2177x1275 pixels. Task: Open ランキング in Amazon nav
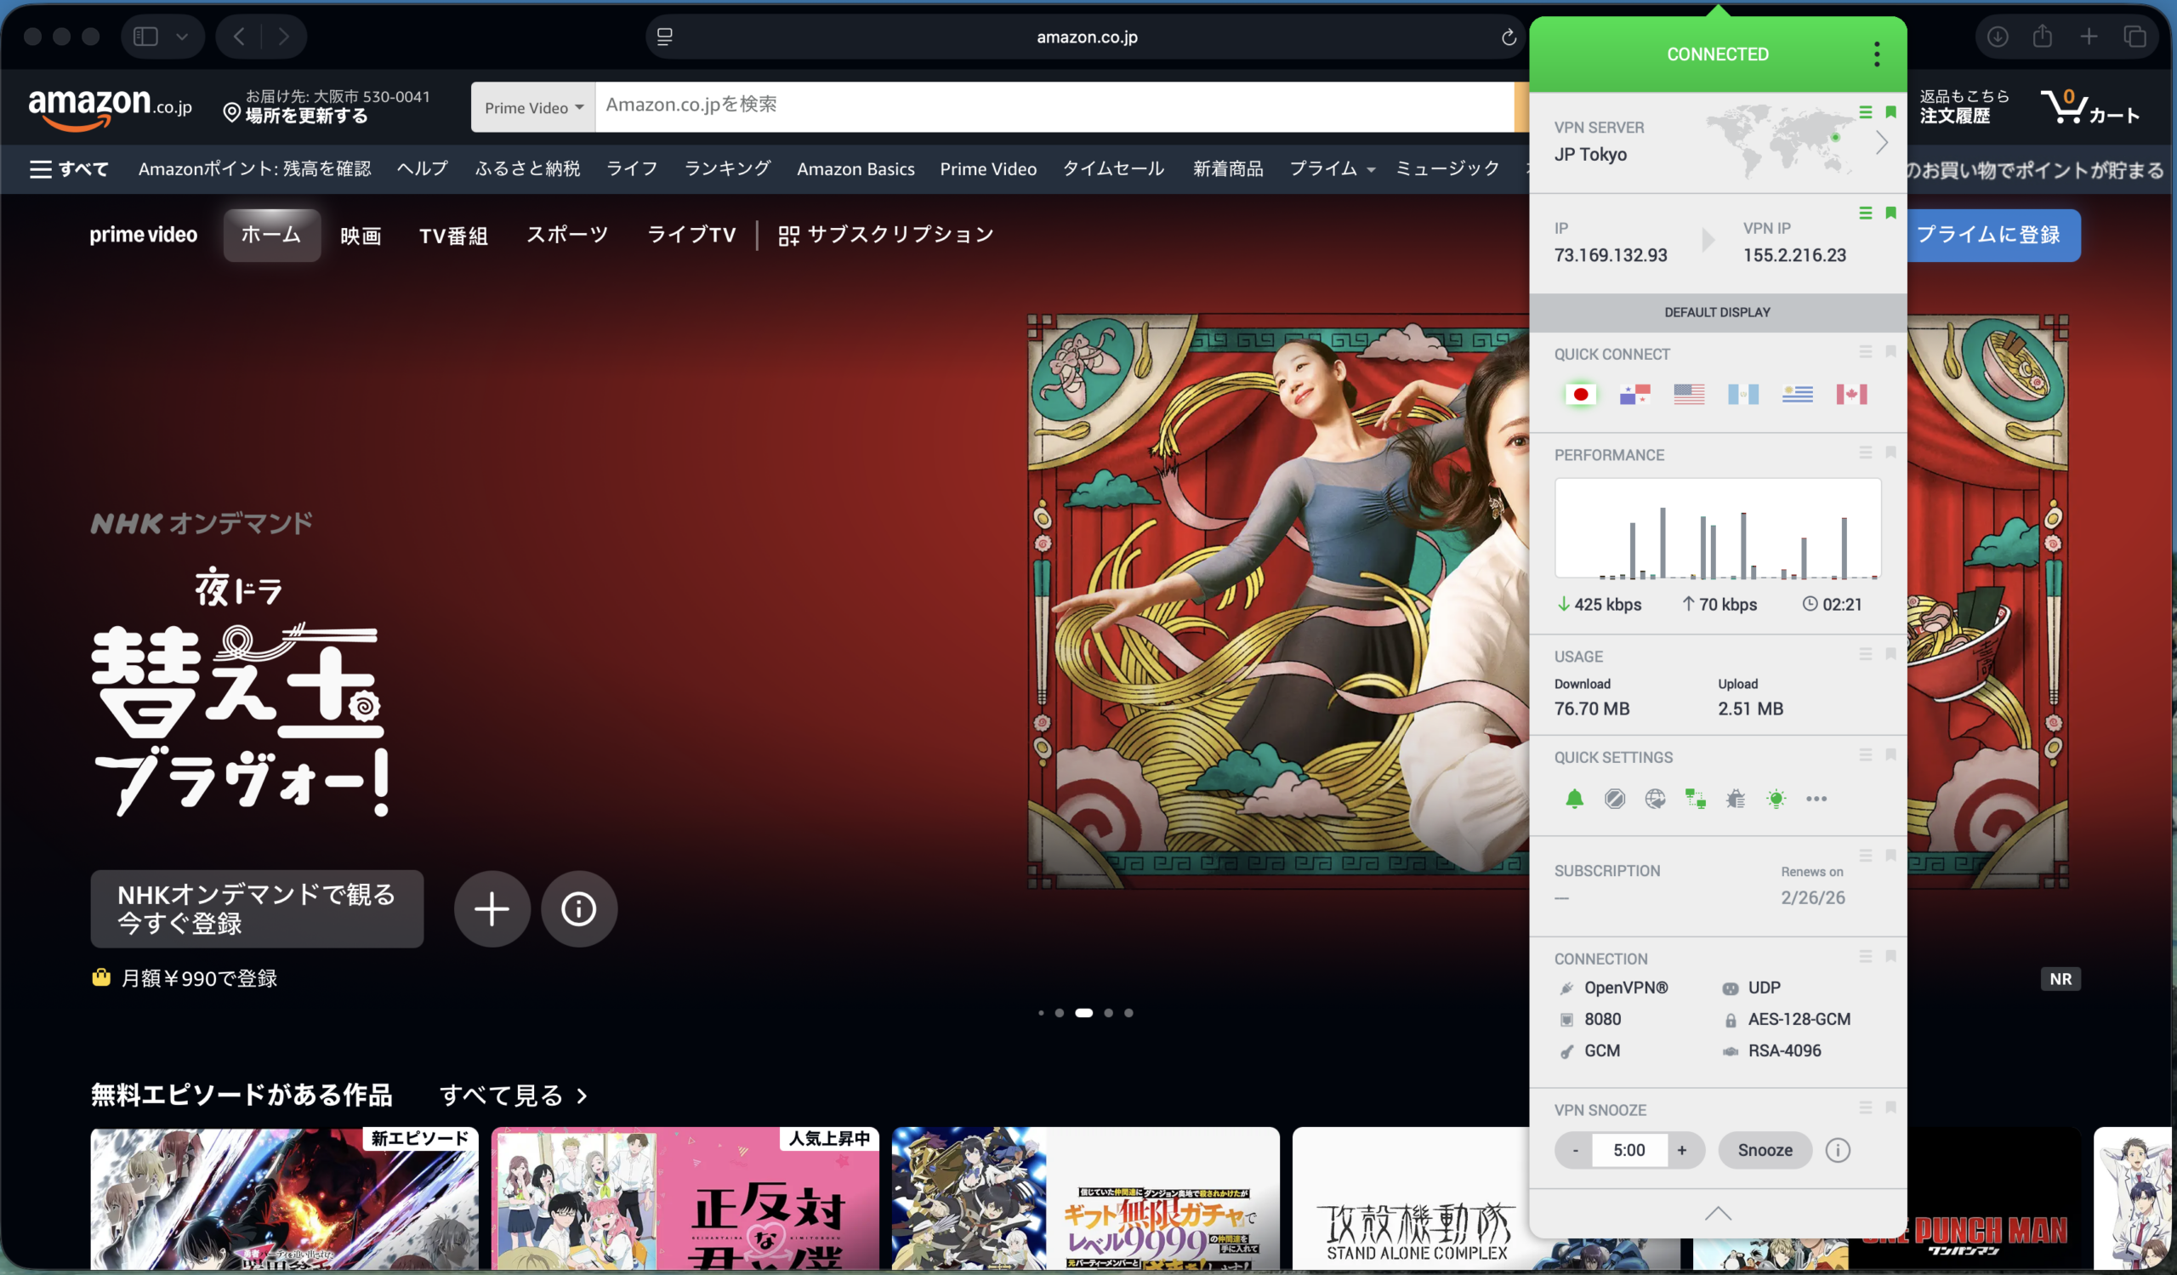[726, 169]
